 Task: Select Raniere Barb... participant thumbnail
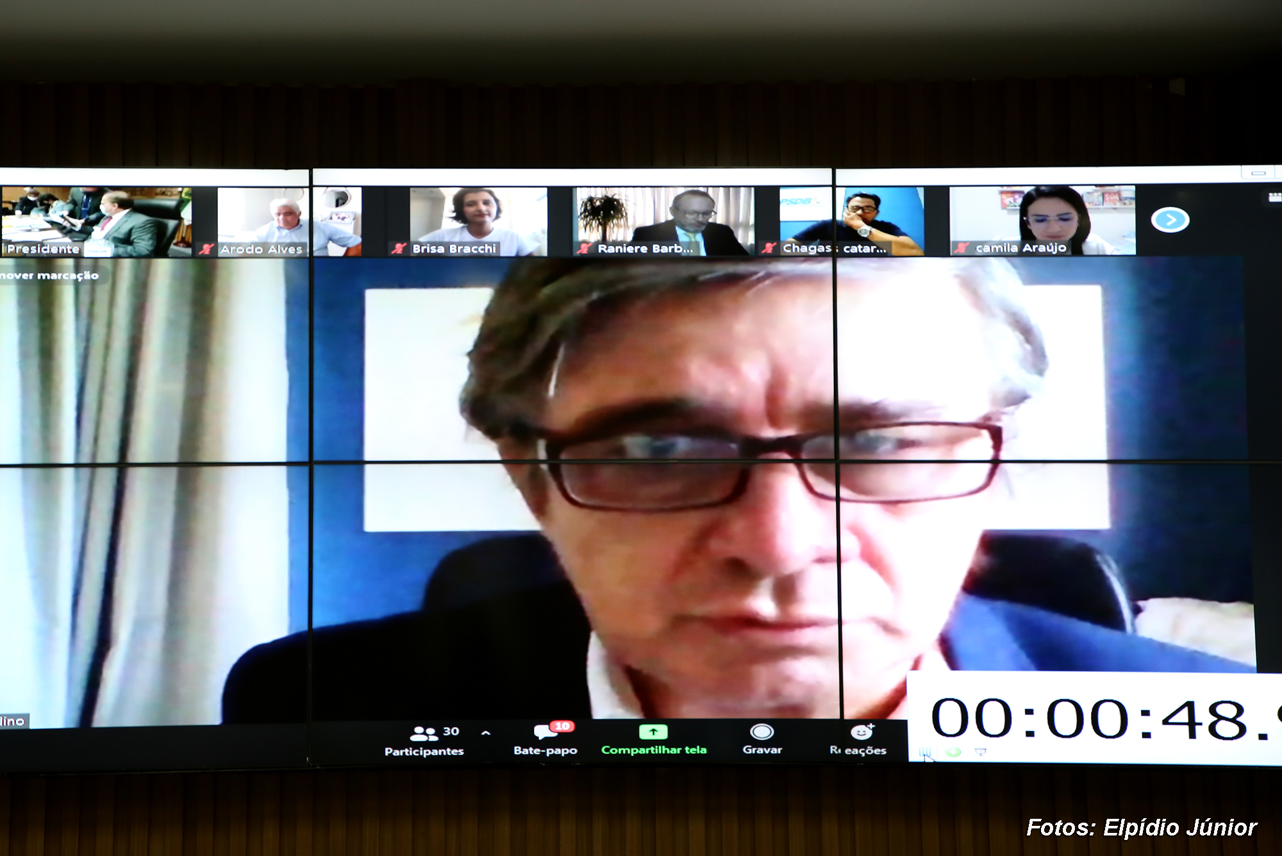(663, 221)
